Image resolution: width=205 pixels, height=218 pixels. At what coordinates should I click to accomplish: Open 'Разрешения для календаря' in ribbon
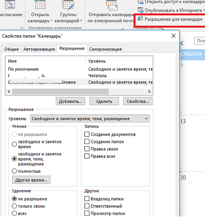click(170, 19)
